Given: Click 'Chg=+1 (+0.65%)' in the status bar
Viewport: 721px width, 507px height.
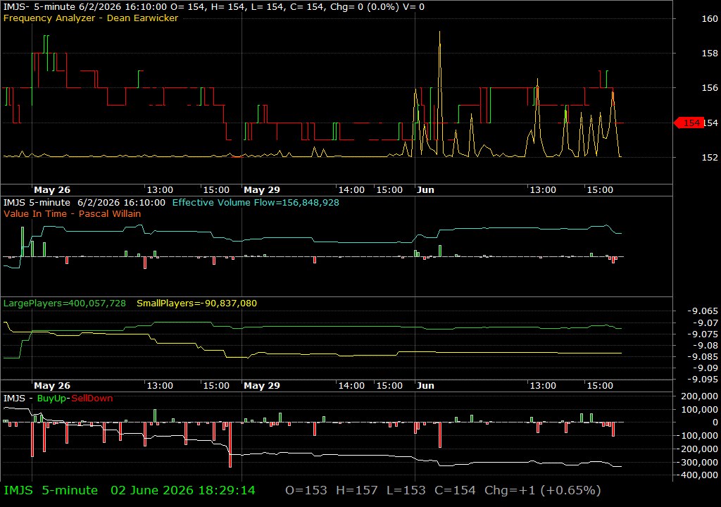Looking at the screenshot, I should click(543, 490).
